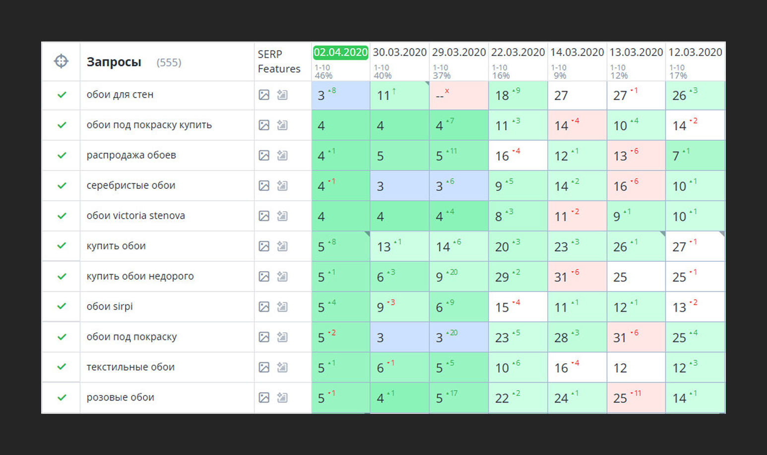Click the (555) query count label
Screen dimensions: 767x455
169,62
